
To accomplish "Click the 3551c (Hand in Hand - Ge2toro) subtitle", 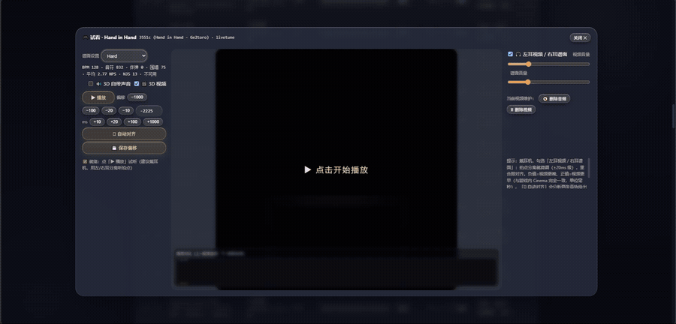I will [x=186, y=37].
